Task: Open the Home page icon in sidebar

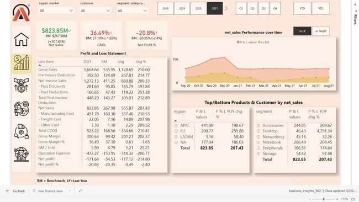Action: pyautogui.click(x=22, y=39)
